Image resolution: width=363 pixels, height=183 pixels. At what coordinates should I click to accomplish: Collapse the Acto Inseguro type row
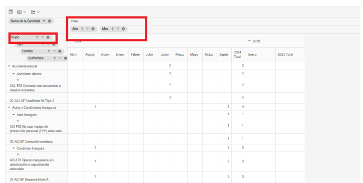click(13, 115)
